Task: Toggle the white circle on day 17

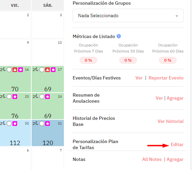Action: [x=42, y=70]
